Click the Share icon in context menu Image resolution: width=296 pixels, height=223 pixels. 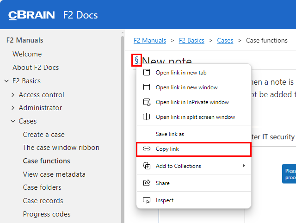click(x=147, y=183)
